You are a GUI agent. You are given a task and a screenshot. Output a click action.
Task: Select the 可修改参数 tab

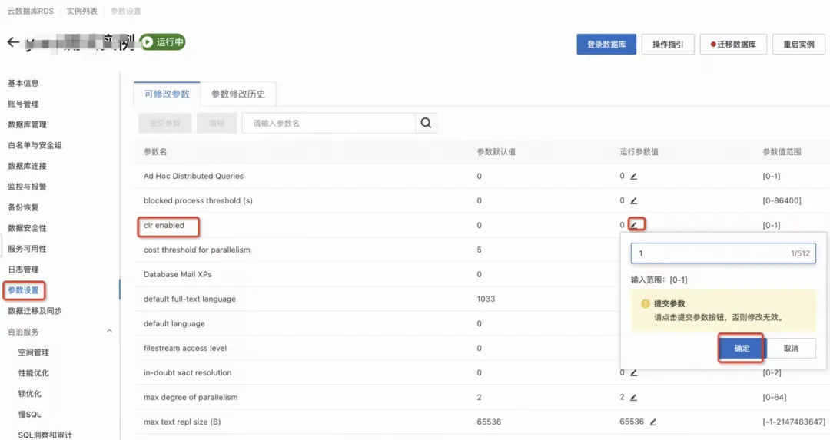167,94
